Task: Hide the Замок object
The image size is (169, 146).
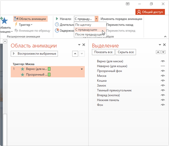Action: point(163,85)
